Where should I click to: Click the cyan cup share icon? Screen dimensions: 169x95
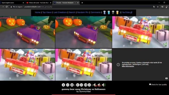click(x=109, y=12)
